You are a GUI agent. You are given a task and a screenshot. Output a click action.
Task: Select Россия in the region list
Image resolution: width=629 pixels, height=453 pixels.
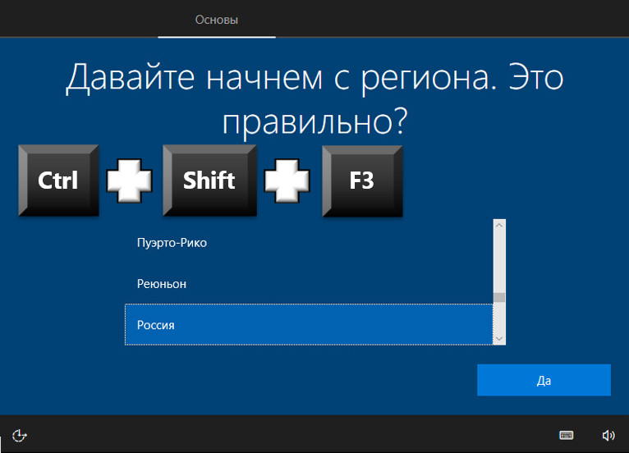click(x=309, y=325)
